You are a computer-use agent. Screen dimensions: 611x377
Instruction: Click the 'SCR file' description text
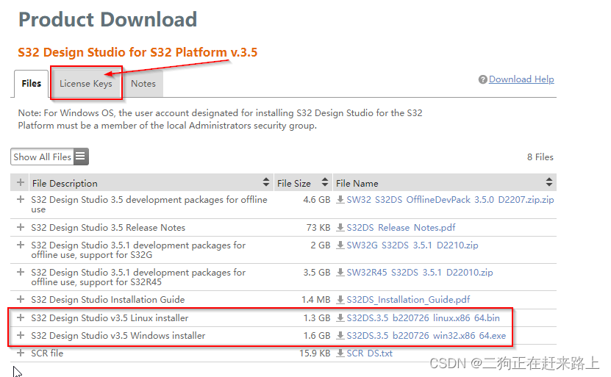(x=47, y=353)
